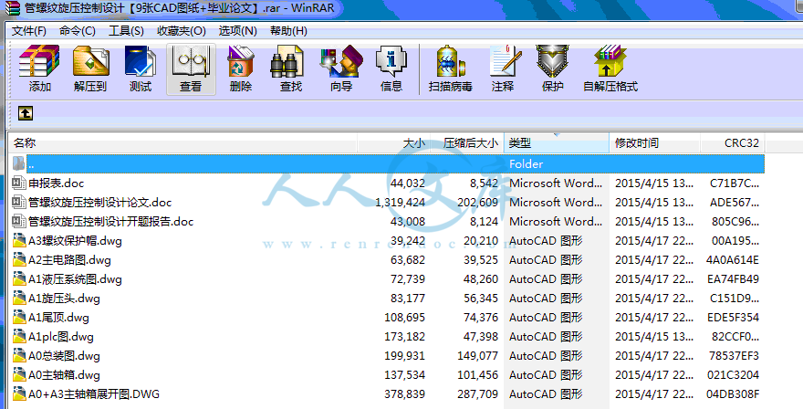Click DWG icon of A1液压系统图.dwg
Viewport: 803px width, 409px height.
19,278
